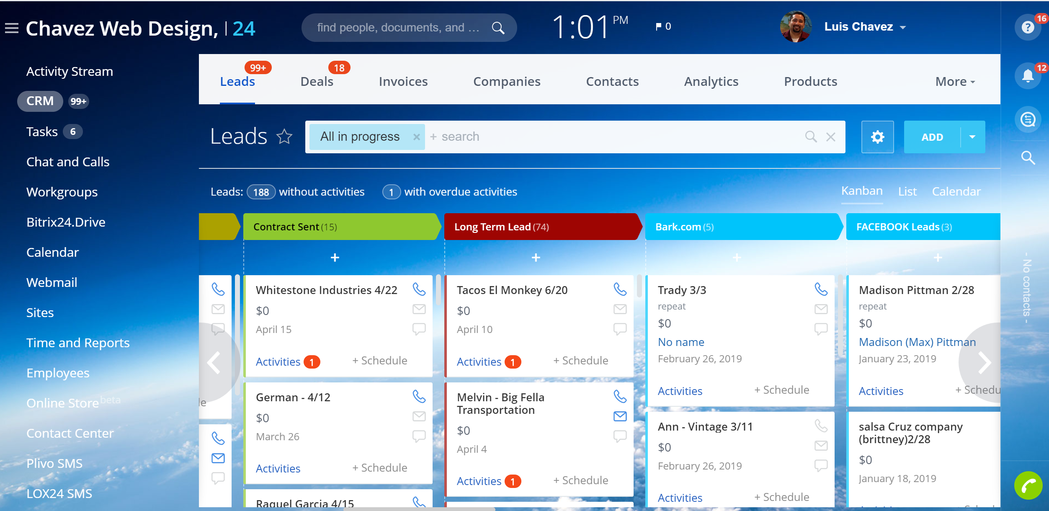
Task: Open the chat bubble icon in right panel
Action: [x=1028, y=119]
